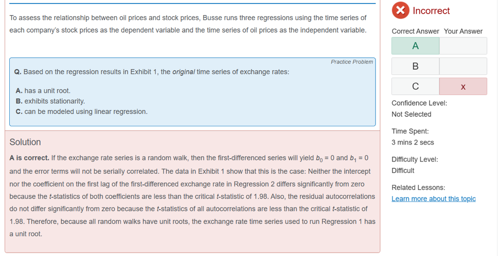Image resolution: width=498 pixels, height=256 pixels.
Task: Select answer C in the Correct Answer column
Action: click(415, 86)
